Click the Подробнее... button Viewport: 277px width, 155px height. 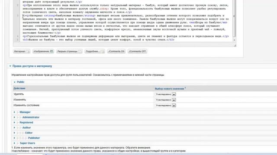(x=95, y=51)
